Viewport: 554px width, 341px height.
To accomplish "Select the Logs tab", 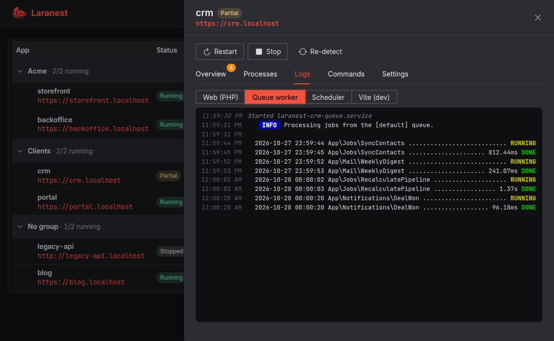I will click(302, 74).
